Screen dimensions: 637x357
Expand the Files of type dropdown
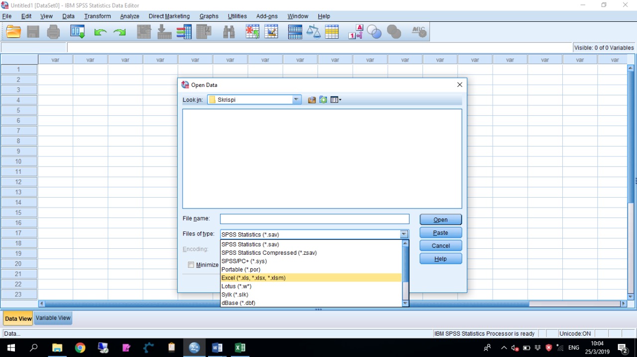pos(404,234)
